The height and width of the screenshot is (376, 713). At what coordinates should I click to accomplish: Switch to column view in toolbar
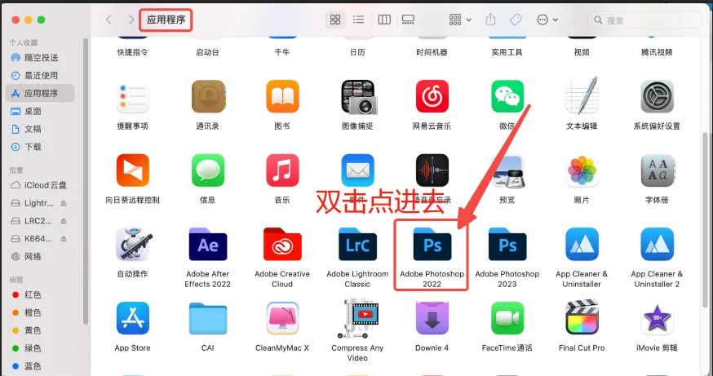point(384,20)
